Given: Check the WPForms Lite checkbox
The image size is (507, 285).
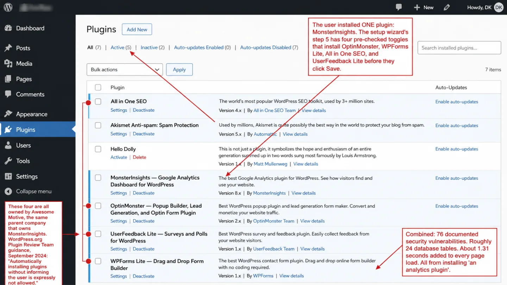Looking at the screenshot, I should [98, 261].
